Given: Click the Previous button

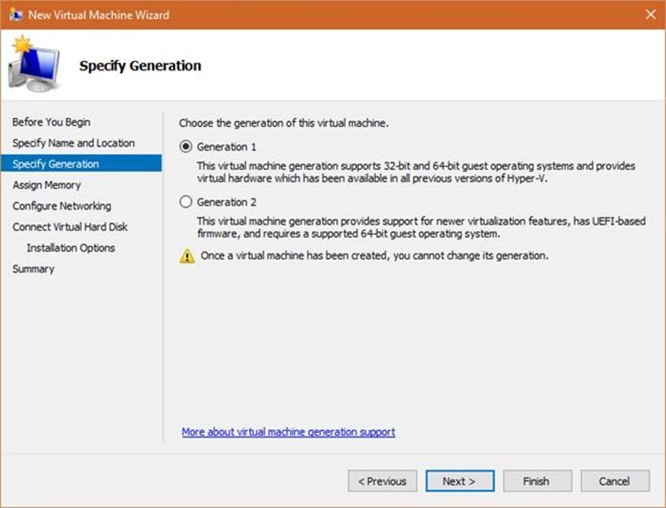Looking at the screenshot, I should [383, 481].
